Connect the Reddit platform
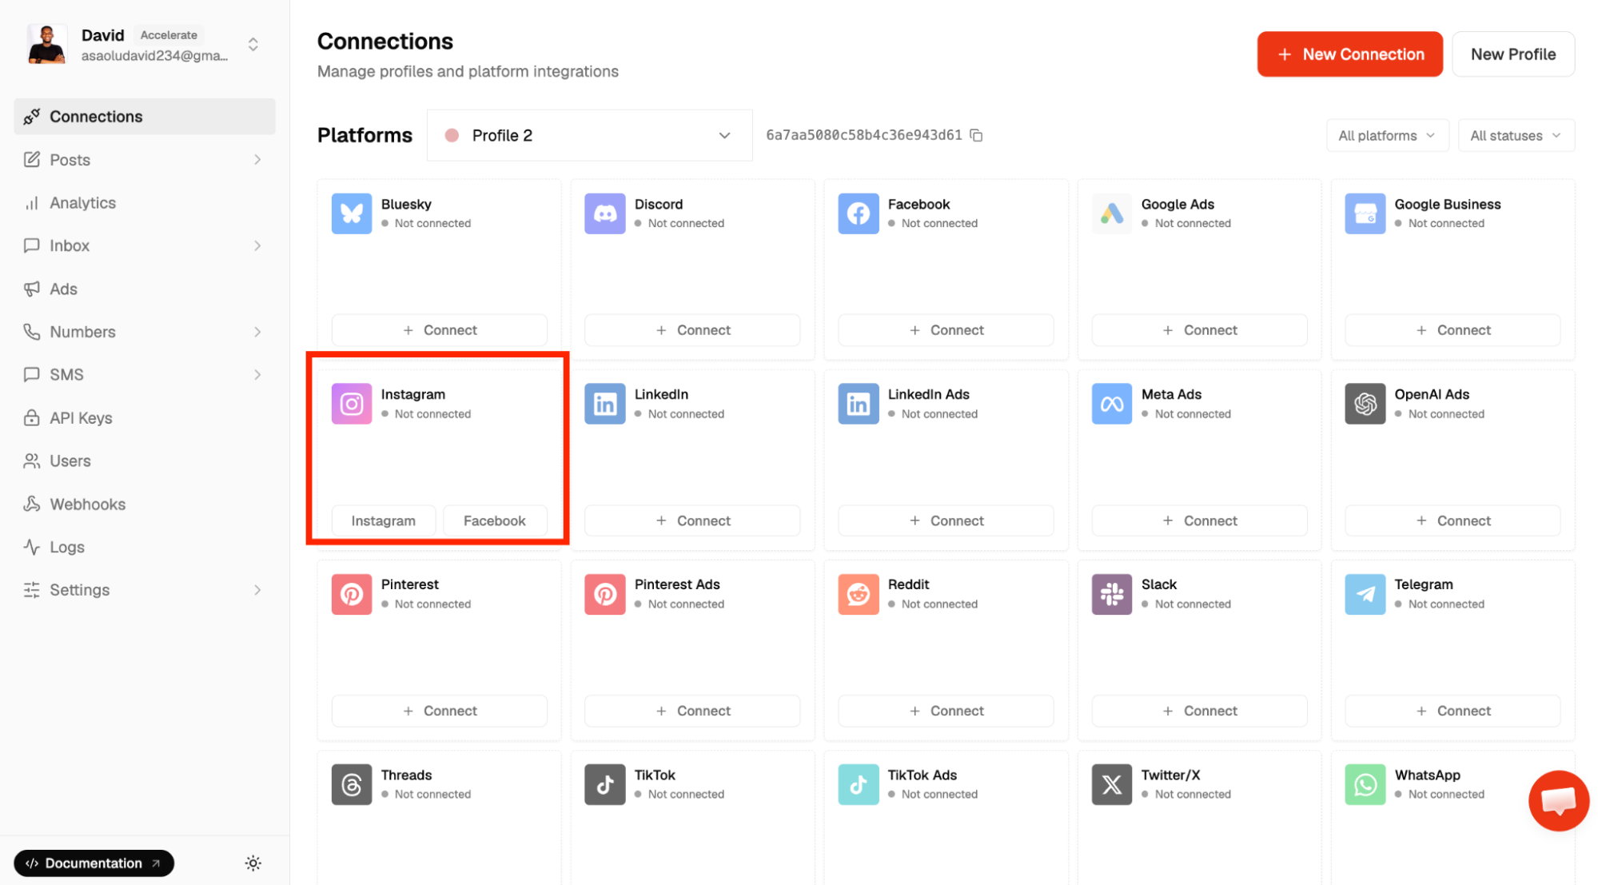This screenshot has width=1598, height=885. (946, 711)
